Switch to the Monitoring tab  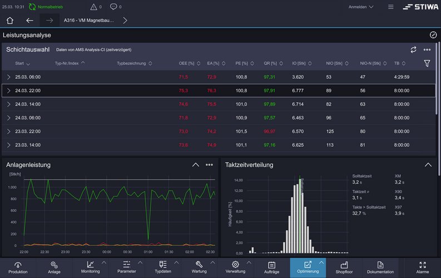(x=90, y=267)
